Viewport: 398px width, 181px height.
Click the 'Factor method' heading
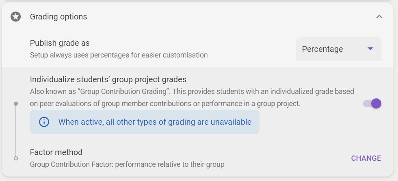coord(56,152)
